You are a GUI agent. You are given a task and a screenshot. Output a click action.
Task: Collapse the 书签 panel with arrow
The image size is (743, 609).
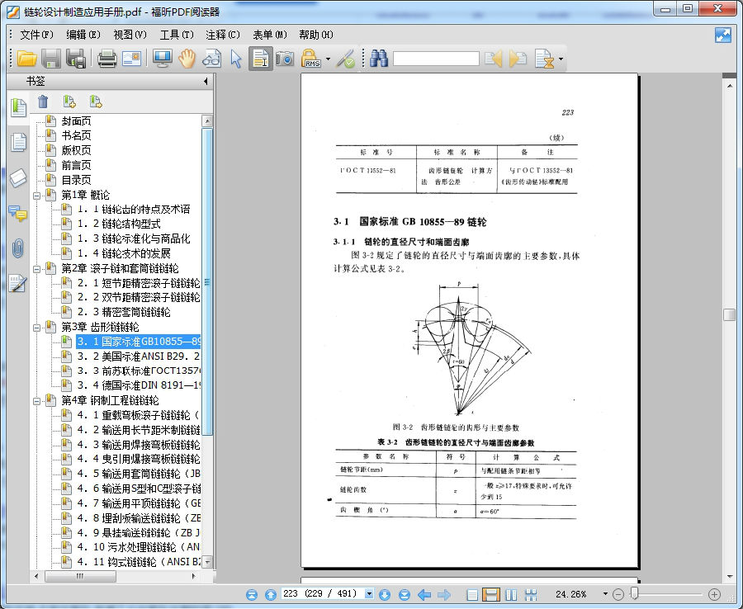pyautogui.click(x=206, y=82)
